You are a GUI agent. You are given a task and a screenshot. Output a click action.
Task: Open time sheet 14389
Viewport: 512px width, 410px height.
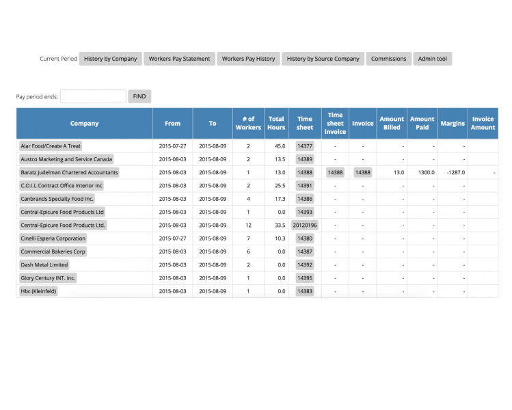305,159
